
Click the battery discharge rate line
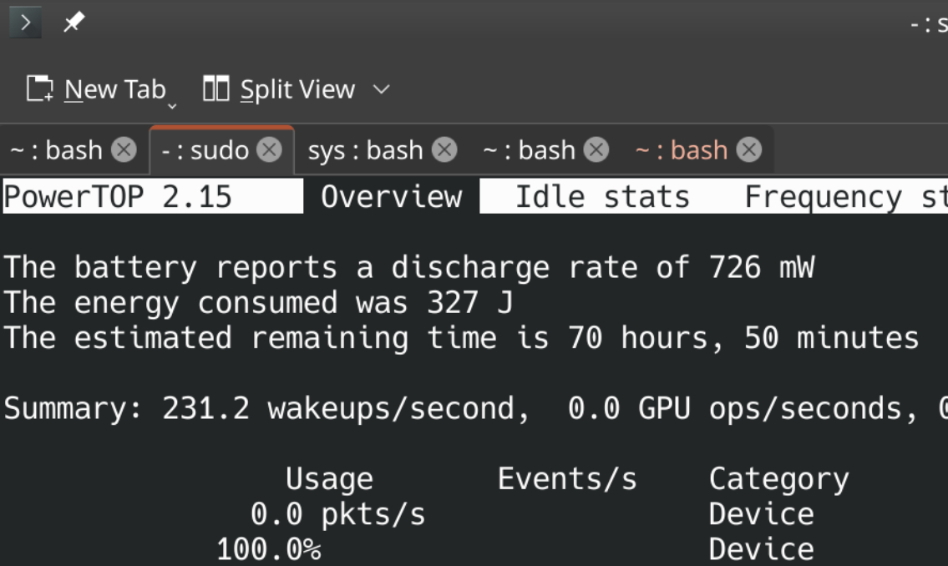pyautogui.click(x=409, y=268)
